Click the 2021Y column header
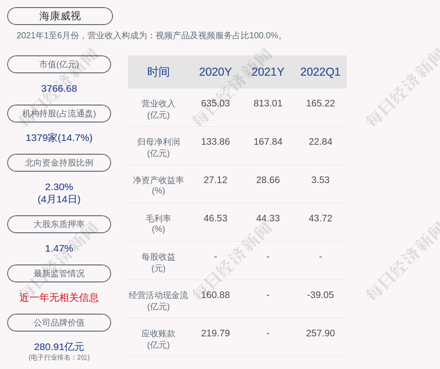440x369 pixels. click(268, 72)
